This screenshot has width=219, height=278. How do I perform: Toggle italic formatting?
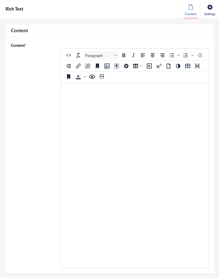(x=133, y=55)
